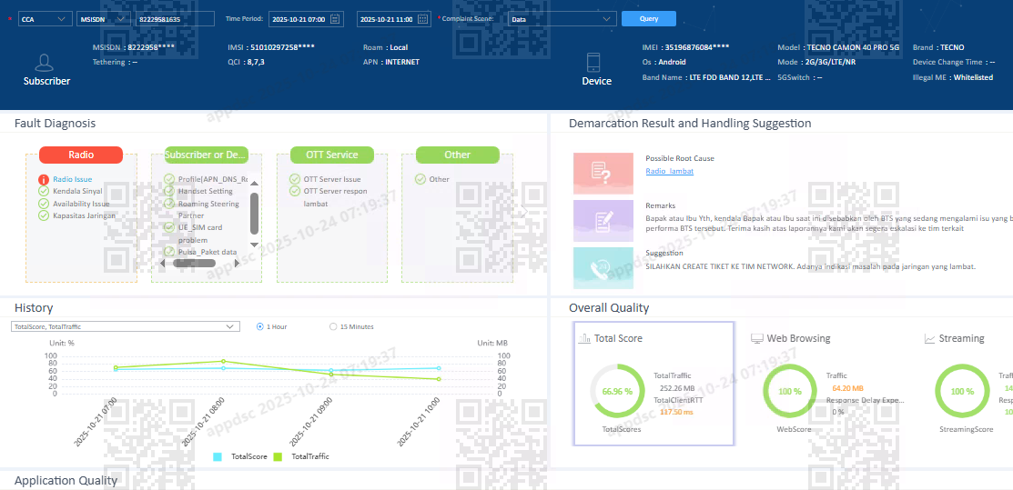Click the scroll-down arrow in Subscriber list

(255, 245)
